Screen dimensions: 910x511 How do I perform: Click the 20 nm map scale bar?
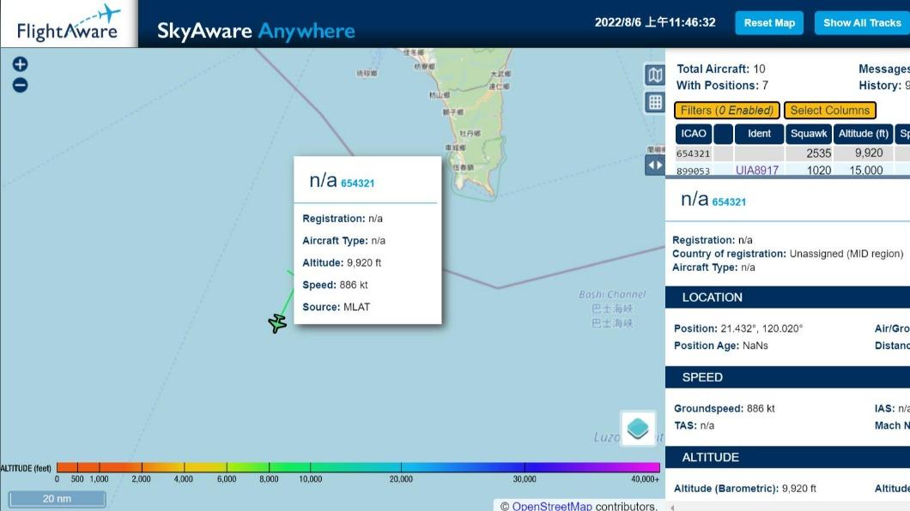pyautogui.click(x=57, y=499)
